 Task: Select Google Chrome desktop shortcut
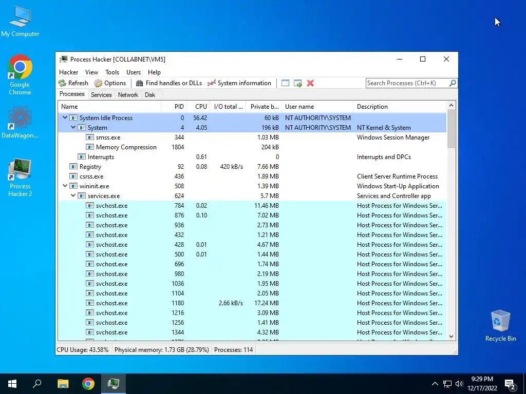20,75
